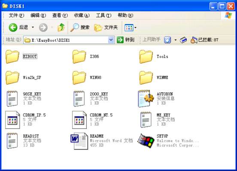Select the 98SE_KEY text file icon
The width and height of the screenshot is (237, 171).
pos(12,98)
